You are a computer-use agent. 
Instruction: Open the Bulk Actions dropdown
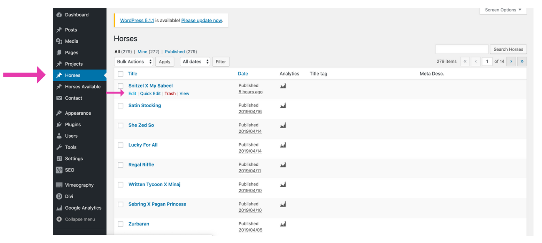[134, 62]
